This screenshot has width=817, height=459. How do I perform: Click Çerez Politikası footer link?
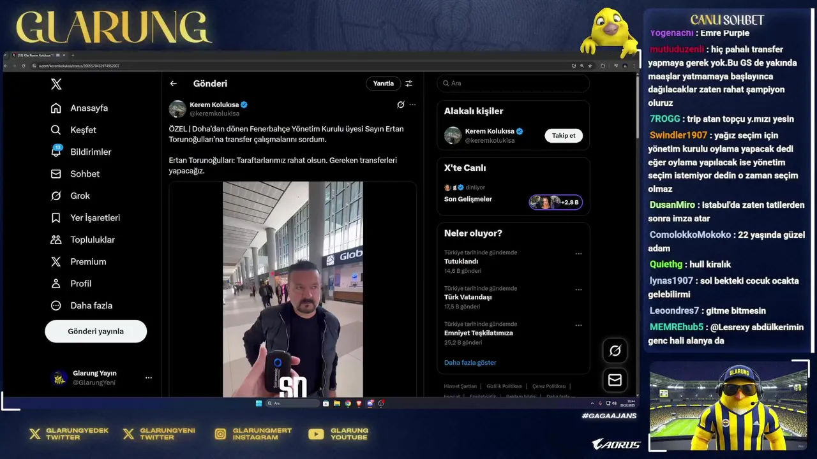point(549,386)
